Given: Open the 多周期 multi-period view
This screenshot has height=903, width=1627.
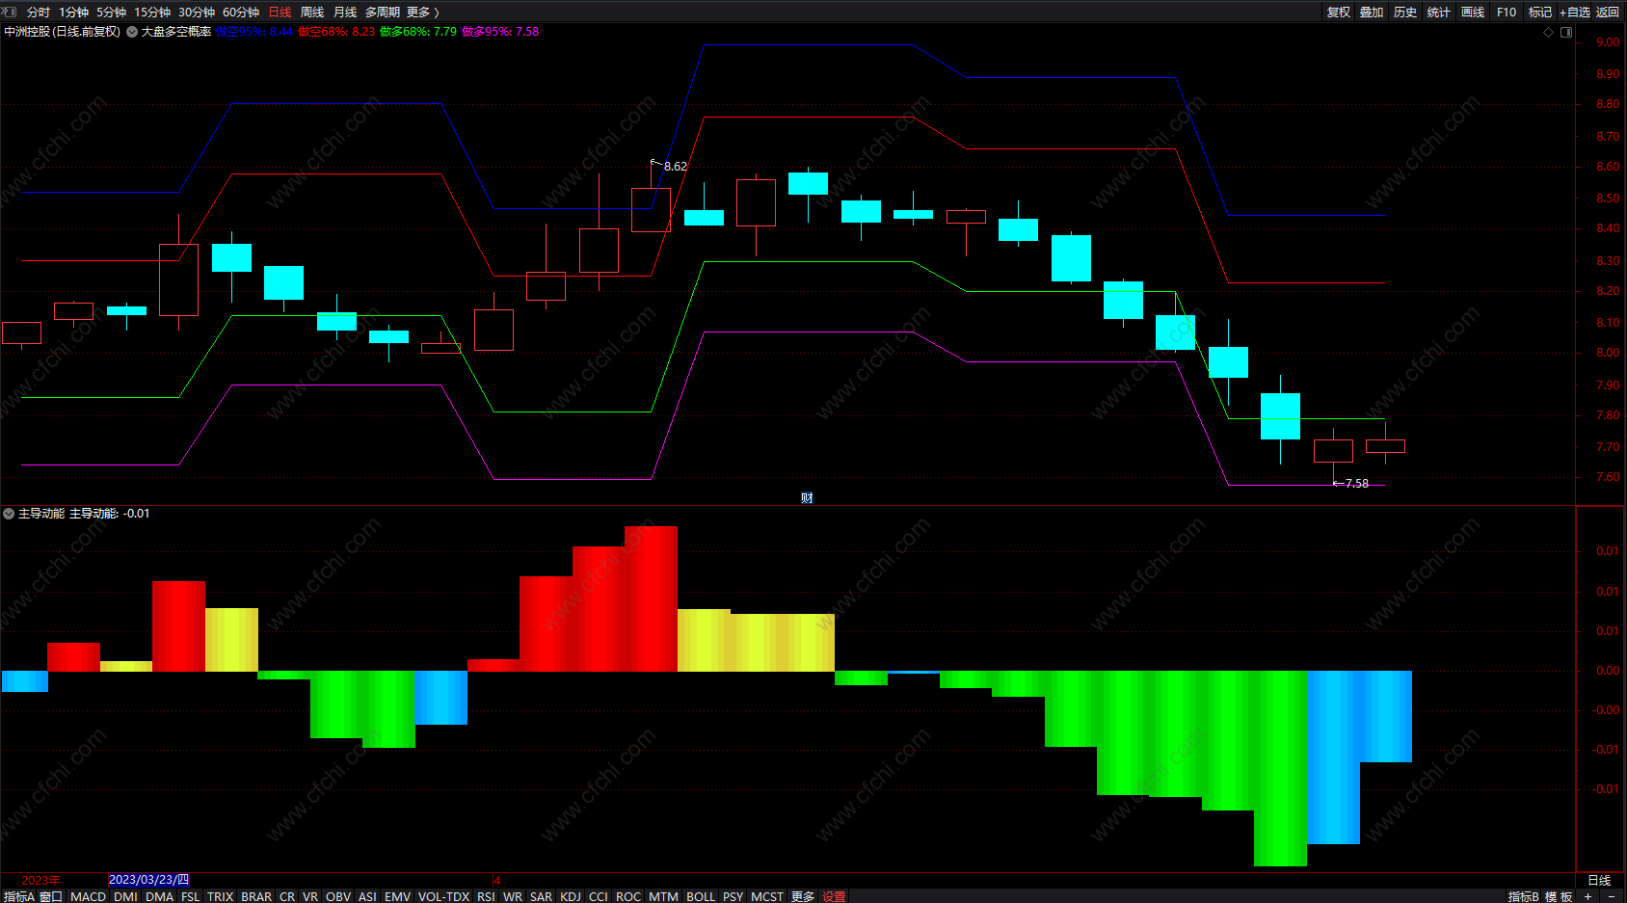Looking at the screenshot, I should tap(383, 13).
